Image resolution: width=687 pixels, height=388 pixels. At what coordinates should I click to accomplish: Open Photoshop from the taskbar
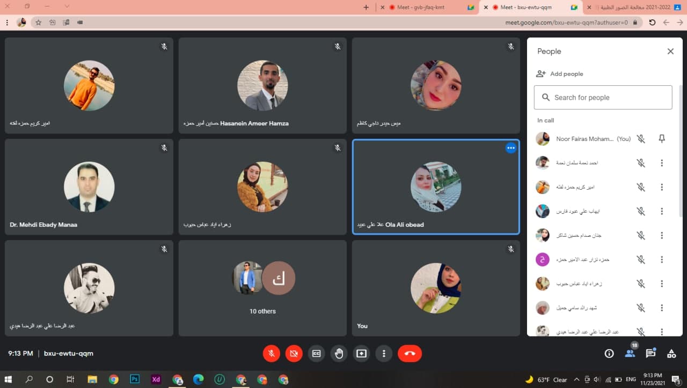(135, 379)
